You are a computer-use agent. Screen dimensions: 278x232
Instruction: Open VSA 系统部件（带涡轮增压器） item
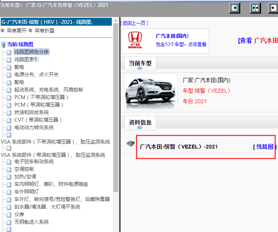point(53,155)
